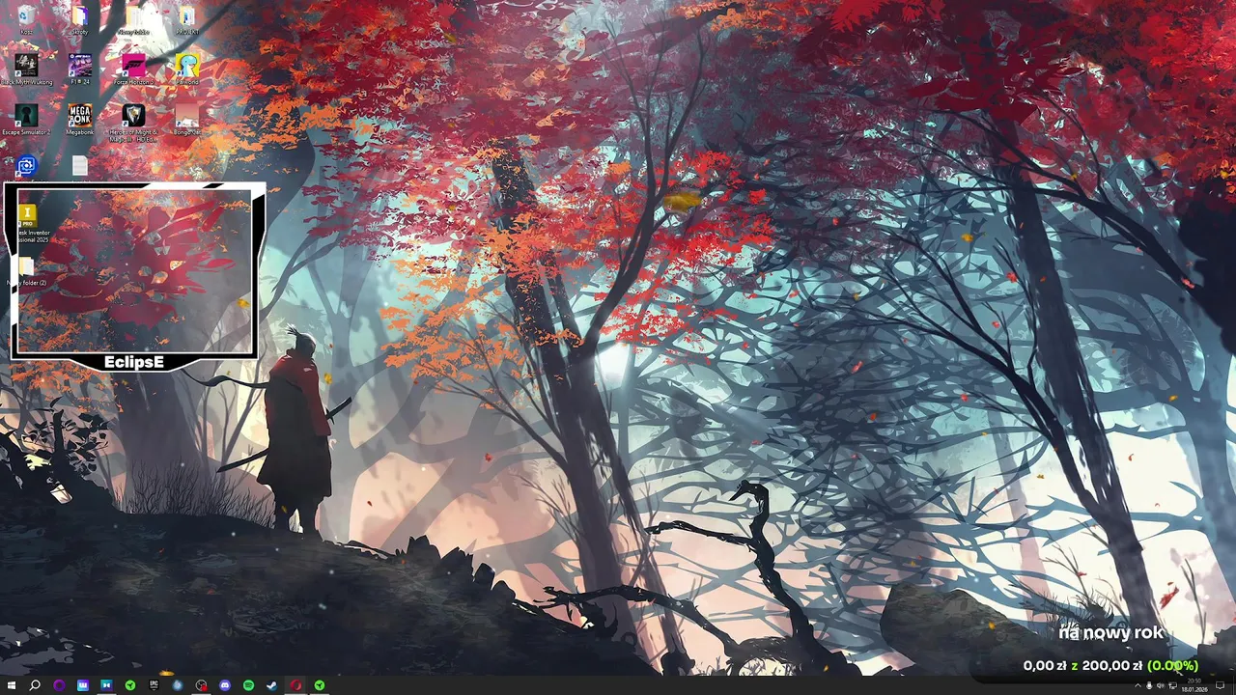
Task: Open the purple ring app in taskbar
Action: [59, 685]
